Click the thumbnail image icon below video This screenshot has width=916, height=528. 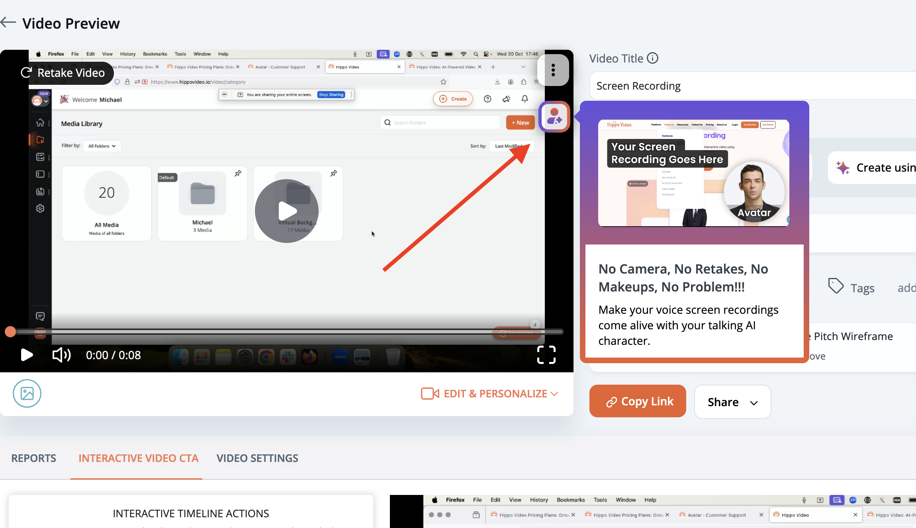(x=27, y=393)
